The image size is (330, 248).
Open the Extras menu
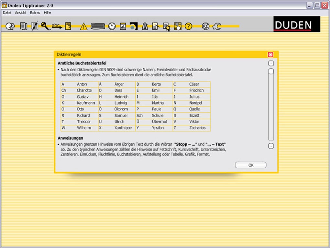pyautogui.click(x=35, y=13)
